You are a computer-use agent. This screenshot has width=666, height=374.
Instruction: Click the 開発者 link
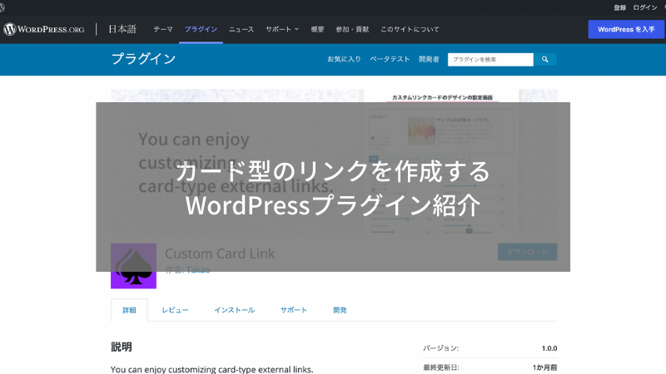[x=429, y=59]
